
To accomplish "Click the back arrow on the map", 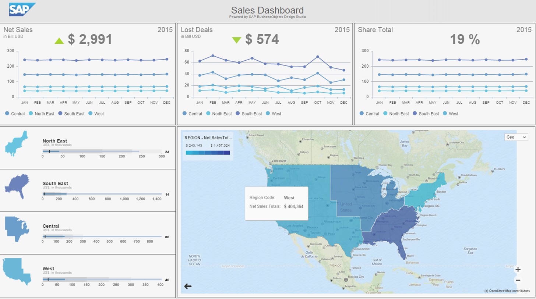I will tap(188, 286).
